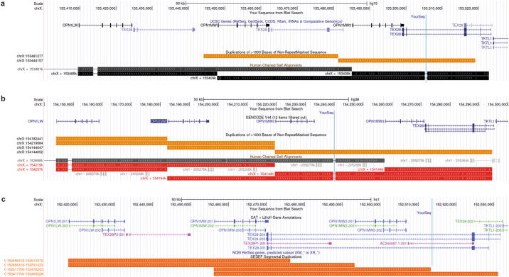Click the 154,300,000 ruler position in panel b

497,104
